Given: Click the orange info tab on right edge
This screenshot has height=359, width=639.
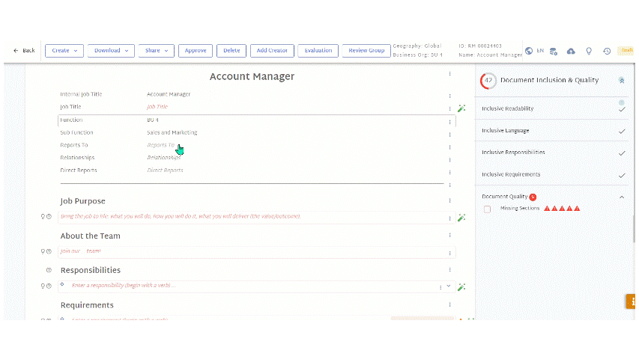Looking at the screenshot, I should point(631,302).
